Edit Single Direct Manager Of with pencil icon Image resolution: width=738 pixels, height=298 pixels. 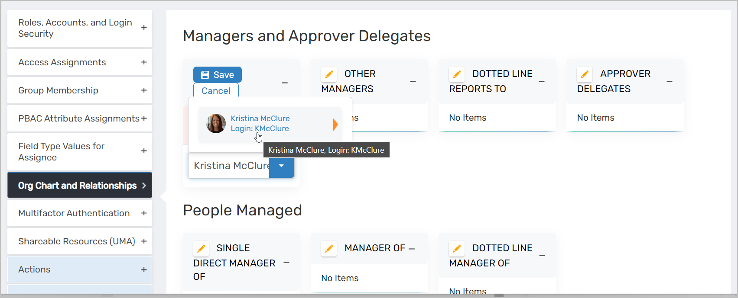[201, 248]
